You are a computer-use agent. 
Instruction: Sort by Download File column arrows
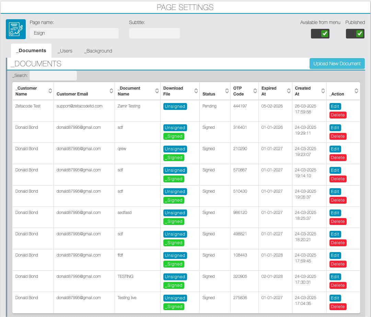click(196, 91)
